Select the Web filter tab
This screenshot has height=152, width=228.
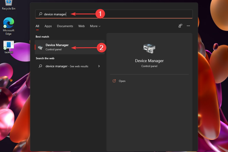tap(81, 26)
